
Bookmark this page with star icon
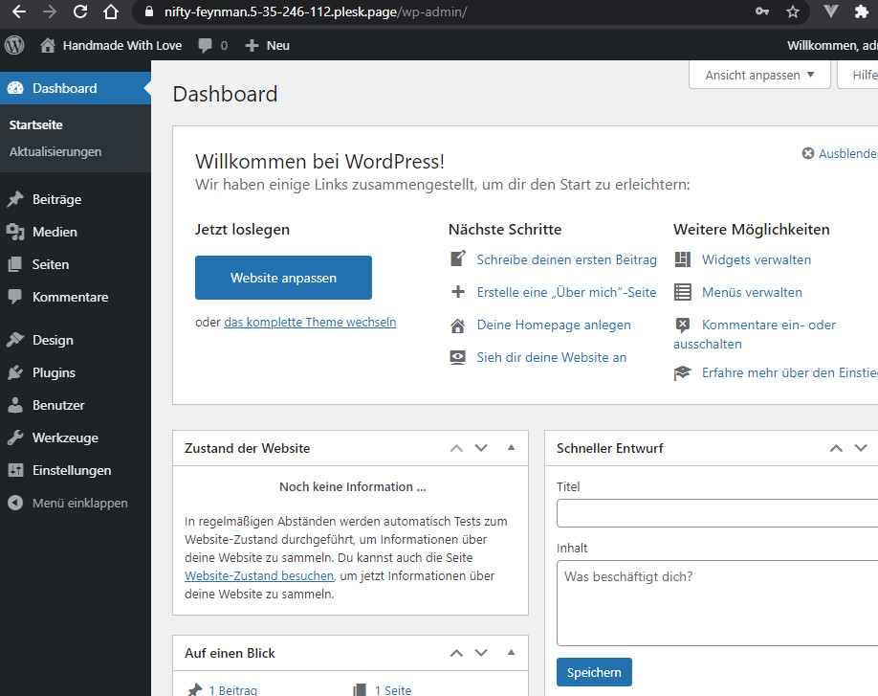792,12
